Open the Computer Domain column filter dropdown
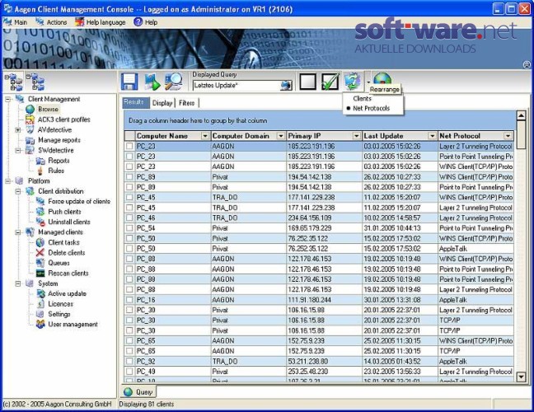The width and height of the screenshot is (534, 412). 281,136
